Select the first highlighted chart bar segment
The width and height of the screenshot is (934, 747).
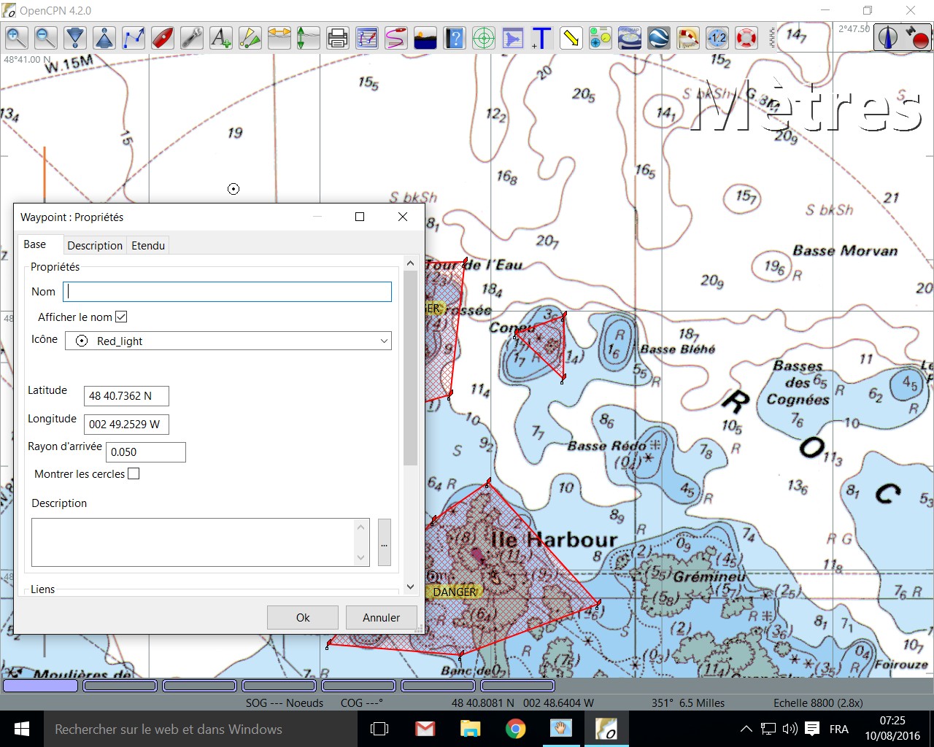tap(41, 686)
